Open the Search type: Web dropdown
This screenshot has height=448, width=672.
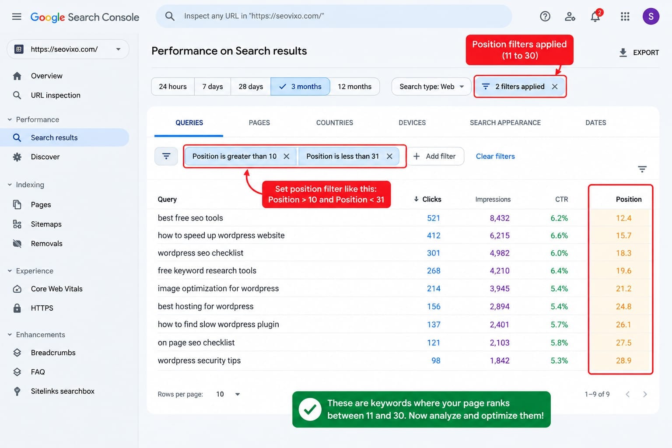coord(431,87)
